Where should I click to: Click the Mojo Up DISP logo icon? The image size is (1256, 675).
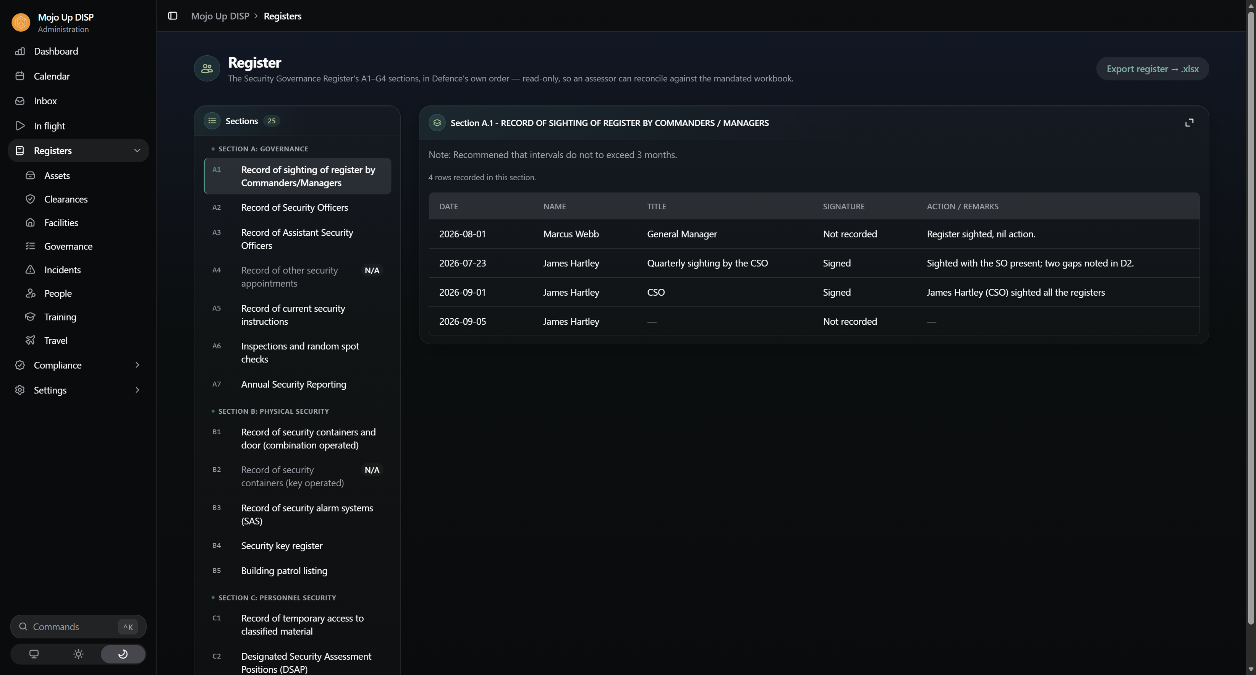pos(21,23)
